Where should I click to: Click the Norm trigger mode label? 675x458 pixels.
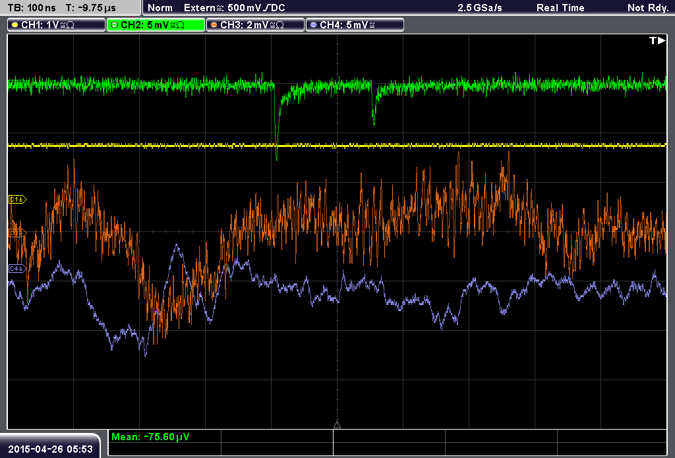pyautogui.click(x=160, y=8)
